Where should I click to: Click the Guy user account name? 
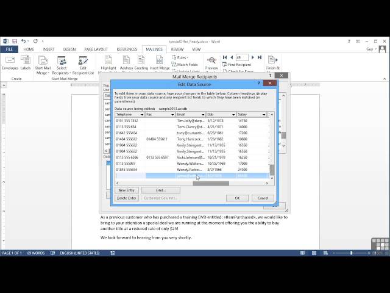pos(370,49)
